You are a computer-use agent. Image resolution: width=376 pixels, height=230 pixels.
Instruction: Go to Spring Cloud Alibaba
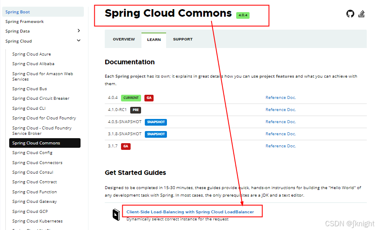pos(33,64)
